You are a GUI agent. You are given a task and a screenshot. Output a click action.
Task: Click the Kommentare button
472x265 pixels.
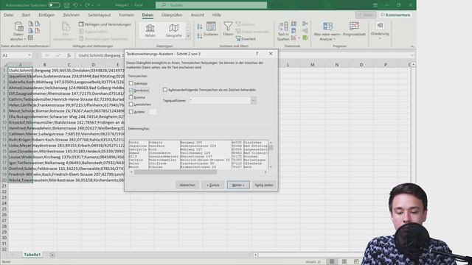395,15
